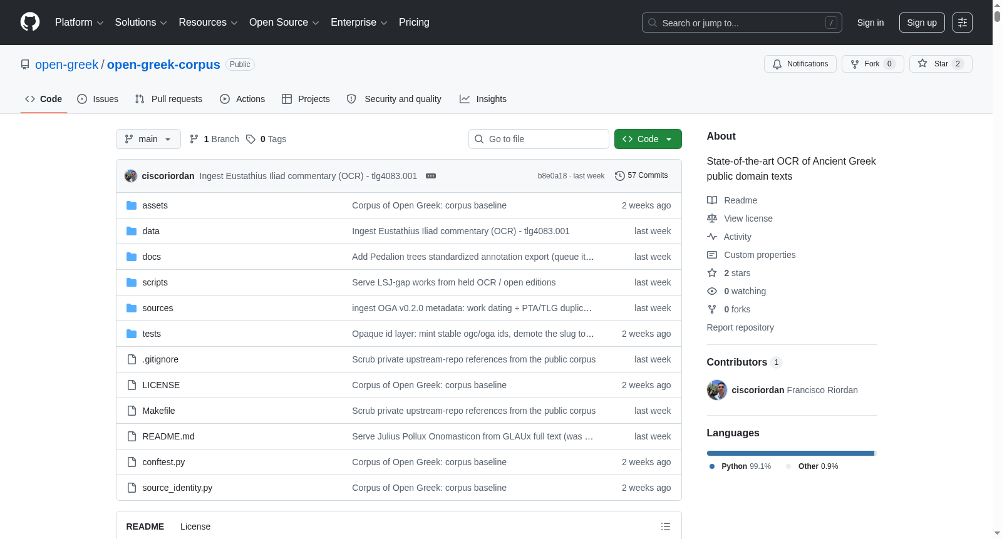This screenshot has width=1002, height=539.
Task: Expand the commit message ellipsis button
Action: click(x=431, y=176)
